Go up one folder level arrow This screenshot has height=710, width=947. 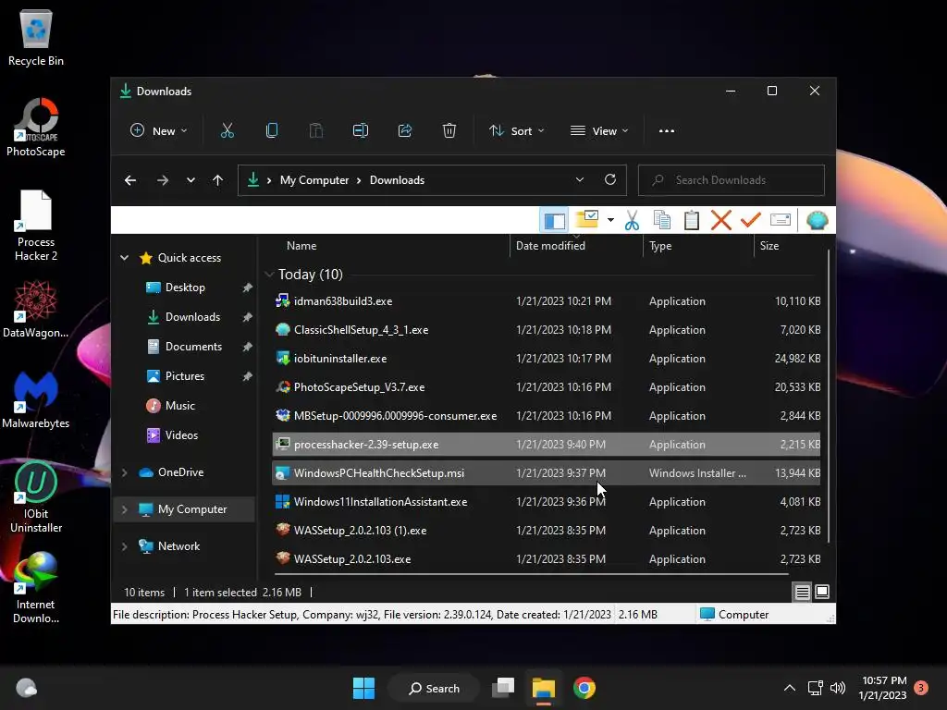[217, 180]
